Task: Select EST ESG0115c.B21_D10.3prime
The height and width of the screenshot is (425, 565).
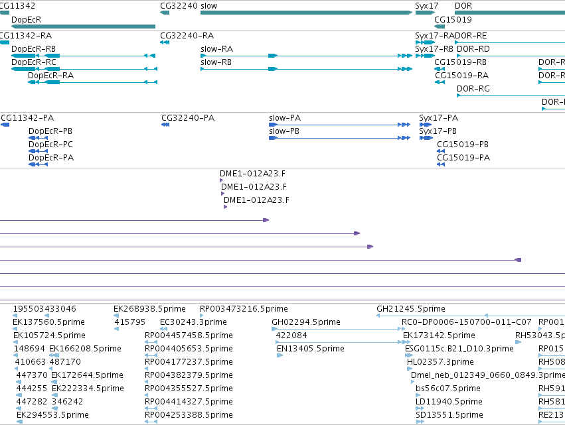Action: 459,349
